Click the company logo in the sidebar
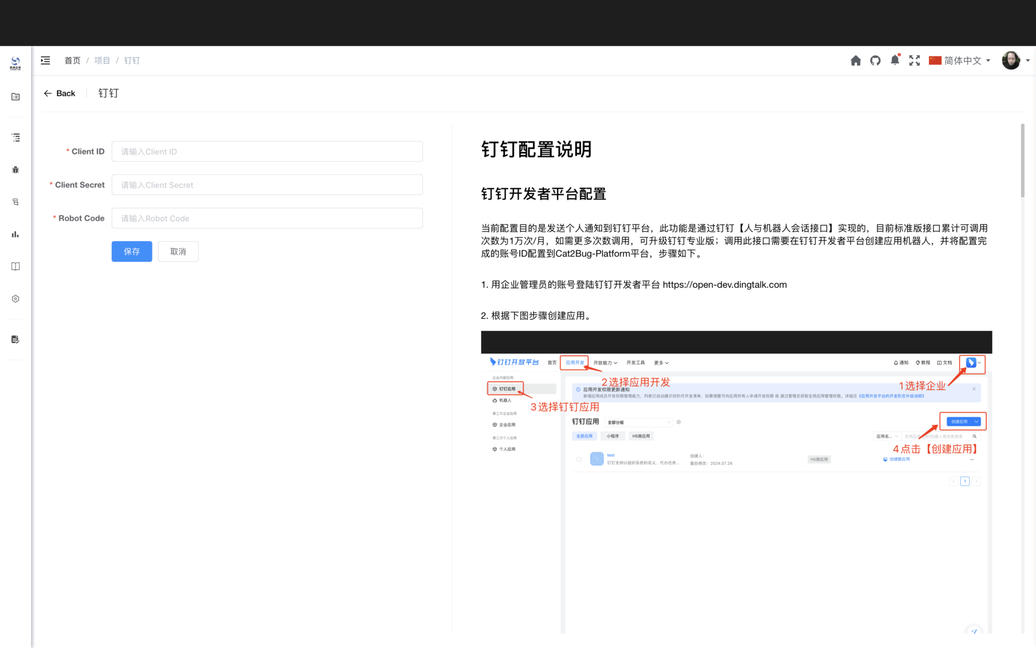The height and width of the screenshot is (648, 1036). [x=16, y=63]
